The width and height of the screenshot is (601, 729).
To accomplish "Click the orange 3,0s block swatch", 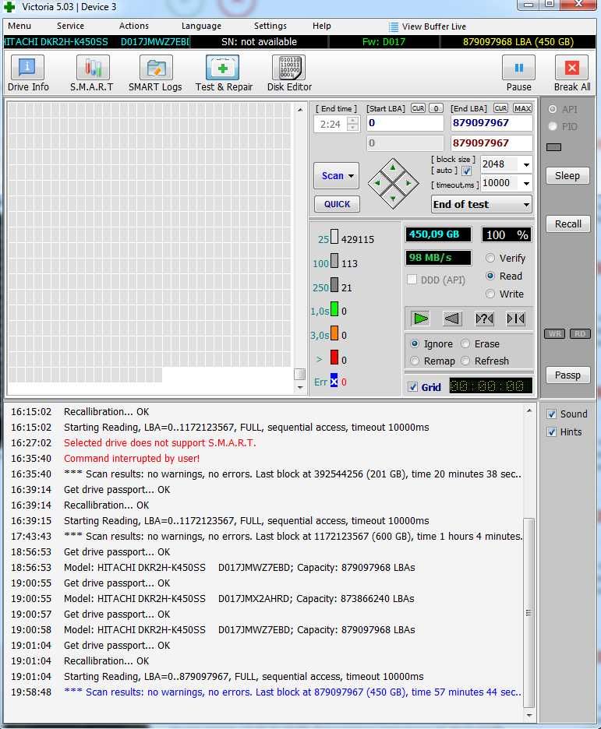I will (x=334, y=333).
